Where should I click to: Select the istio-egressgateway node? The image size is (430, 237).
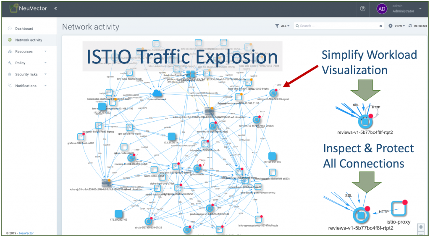pyautogui.click(x=259, y=219)
